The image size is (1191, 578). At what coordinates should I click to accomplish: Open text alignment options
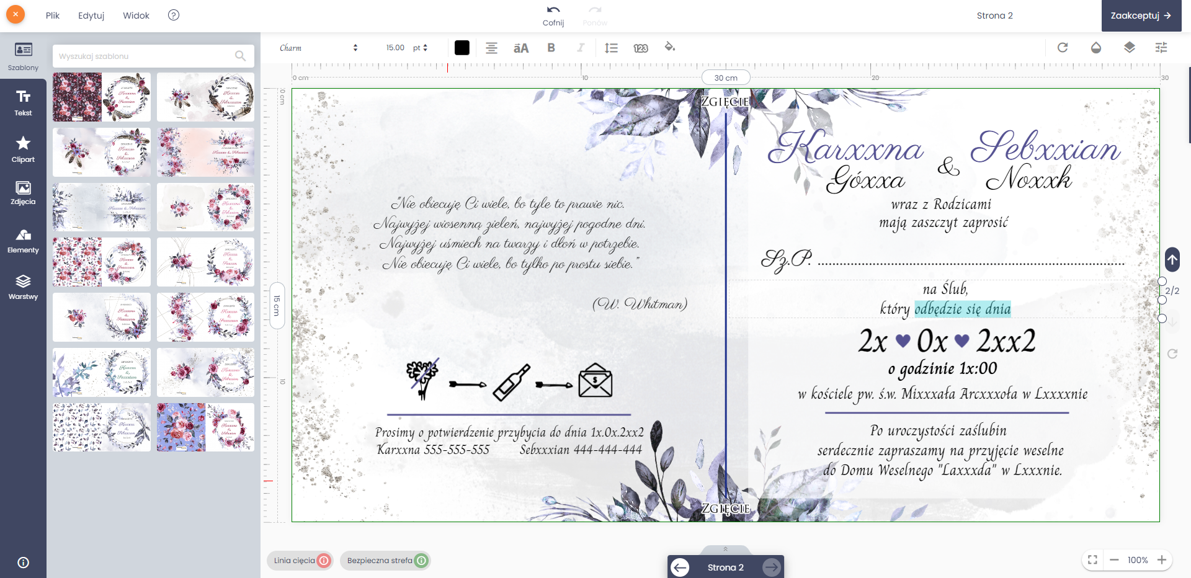pos(491,48)
